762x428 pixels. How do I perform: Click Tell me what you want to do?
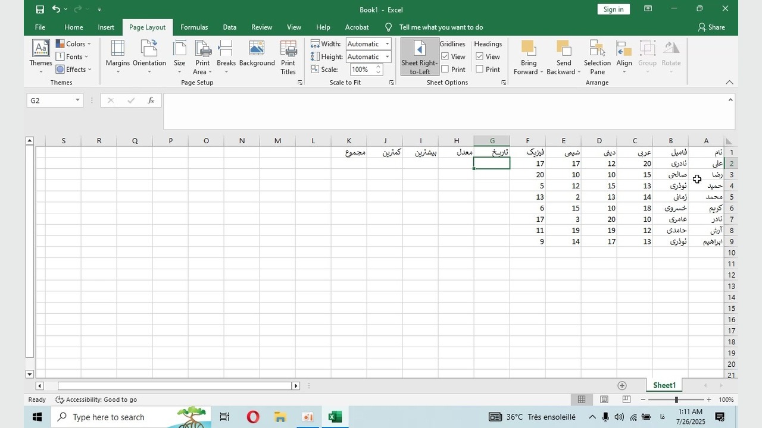441,27
